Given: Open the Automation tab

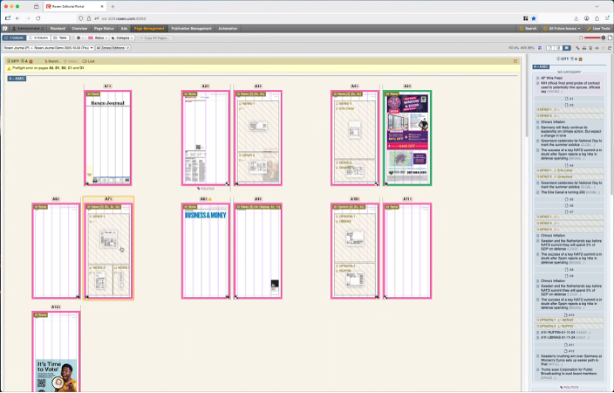Looking at the screenshot, I should (x=228, y=28).
